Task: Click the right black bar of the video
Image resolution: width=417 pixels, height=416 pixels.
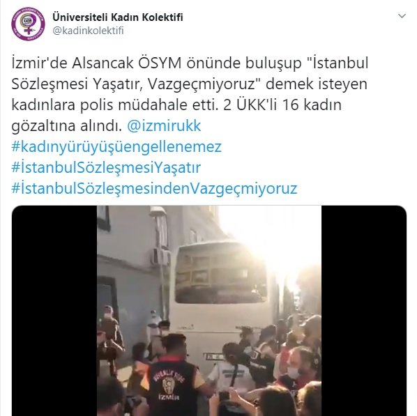Action: tap(364, 311)
